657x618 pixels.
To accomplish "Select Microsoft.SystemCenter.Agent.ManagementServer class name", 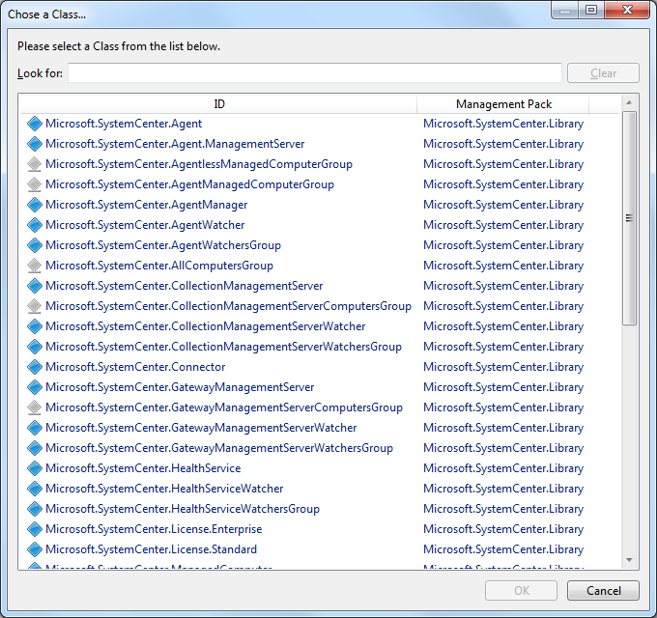I will tap(175, 144).
